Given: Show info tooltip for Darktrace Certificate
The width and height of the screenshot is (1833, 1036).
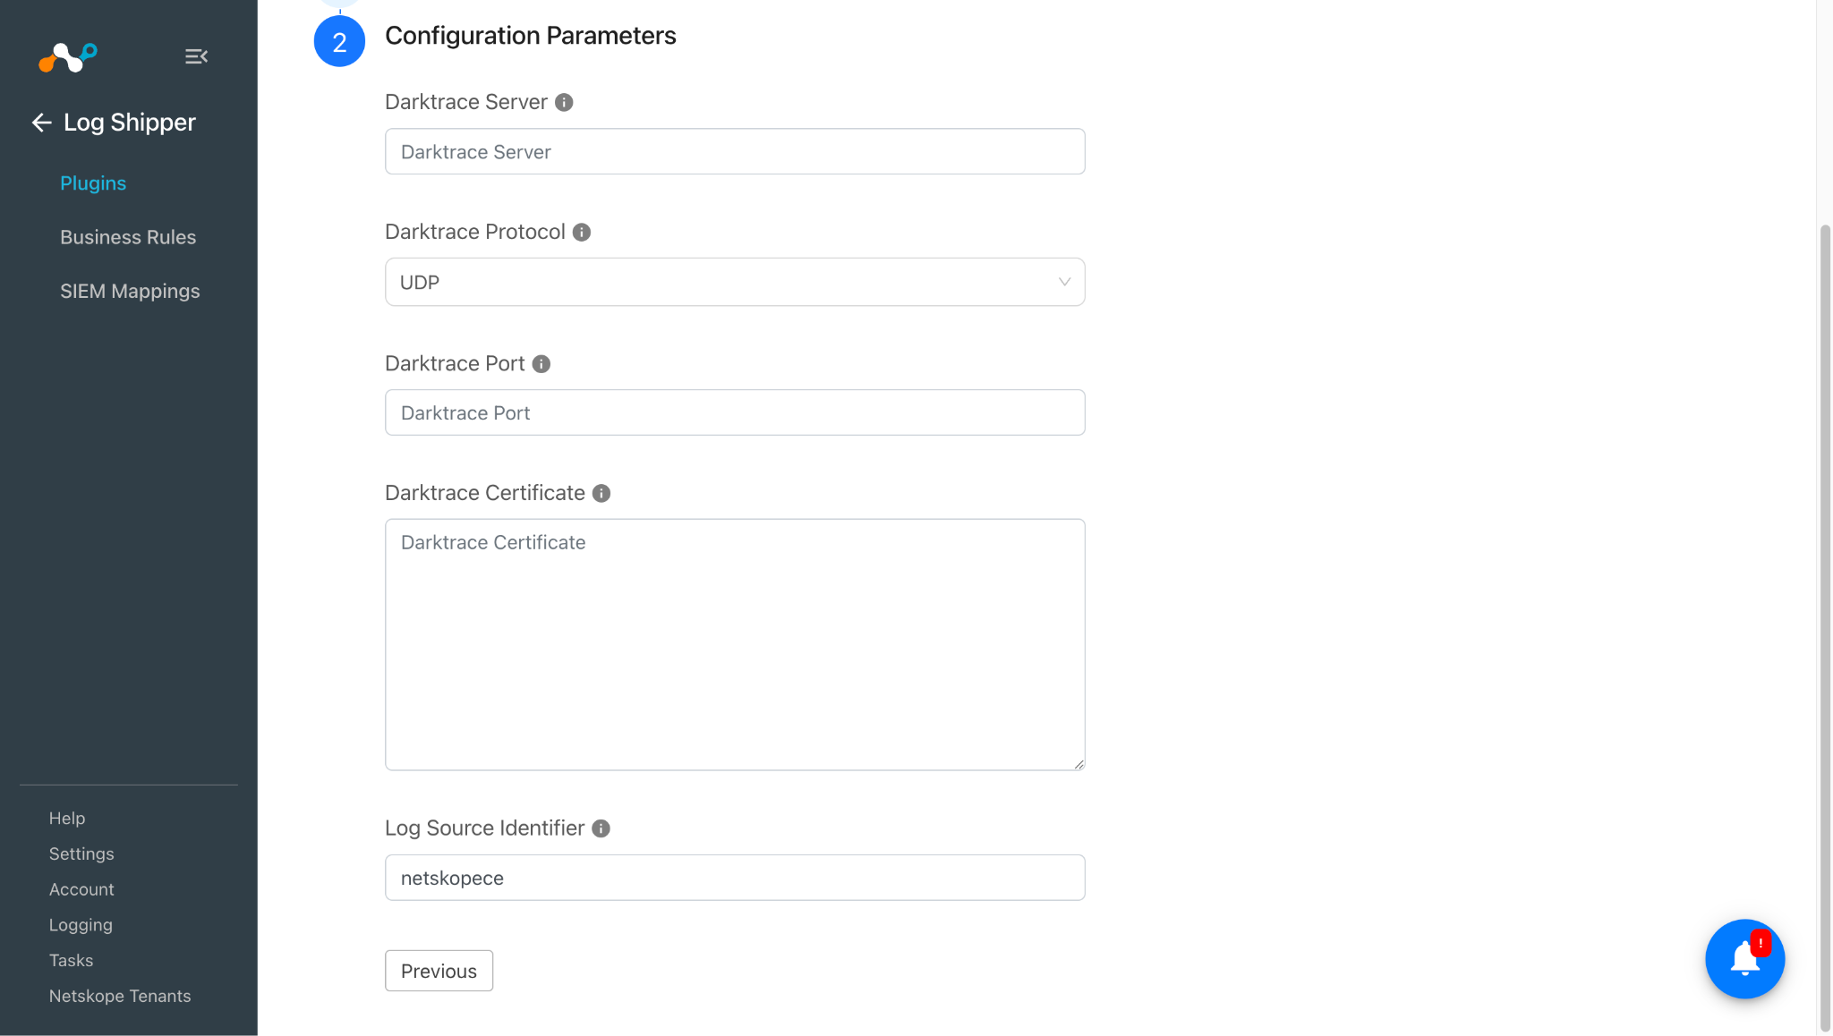Looking at the screenshot, I should [601, 494].
